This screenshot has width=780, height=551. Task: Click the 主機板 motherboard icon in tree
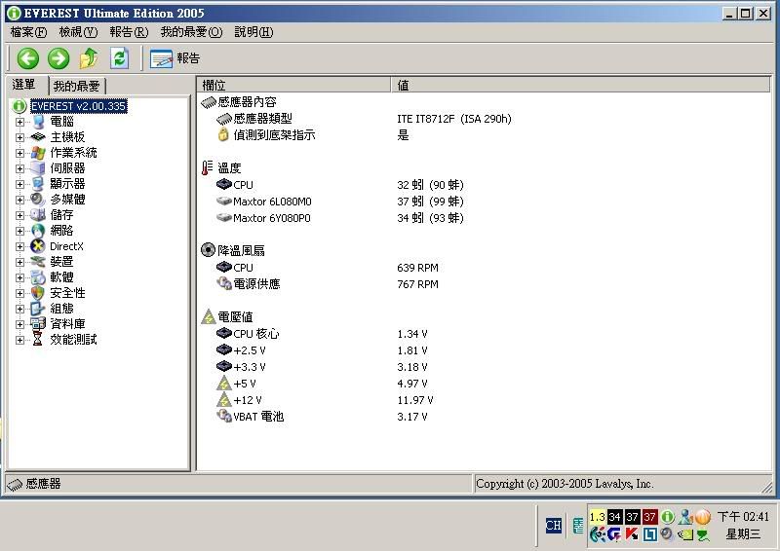click(x=38, y=137)
